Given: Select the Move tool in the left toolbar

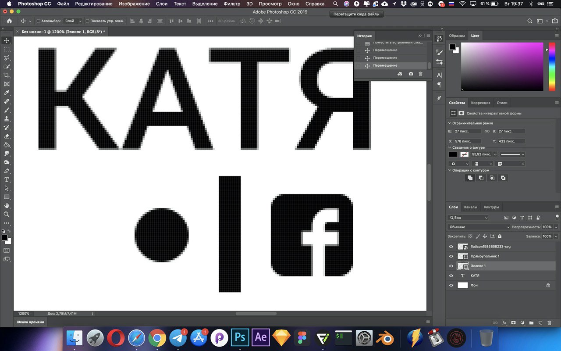Looking at the screenshot, I should pyautogui.click(x=7, y=41).
